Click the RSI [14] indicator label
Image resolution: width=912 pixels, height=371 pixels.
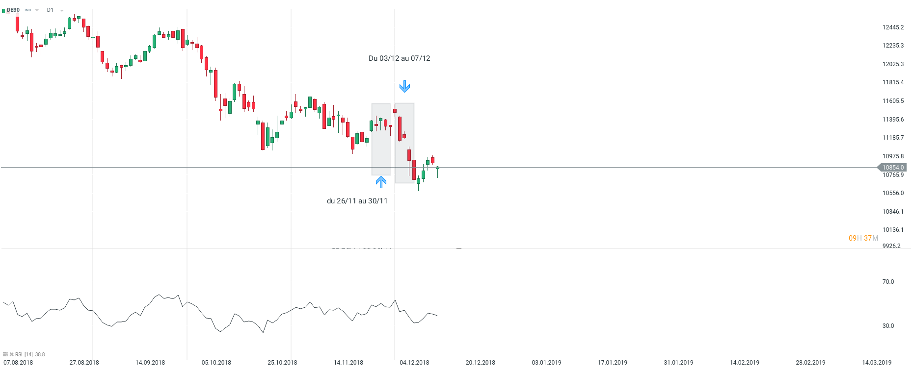(x=24, y=354)
